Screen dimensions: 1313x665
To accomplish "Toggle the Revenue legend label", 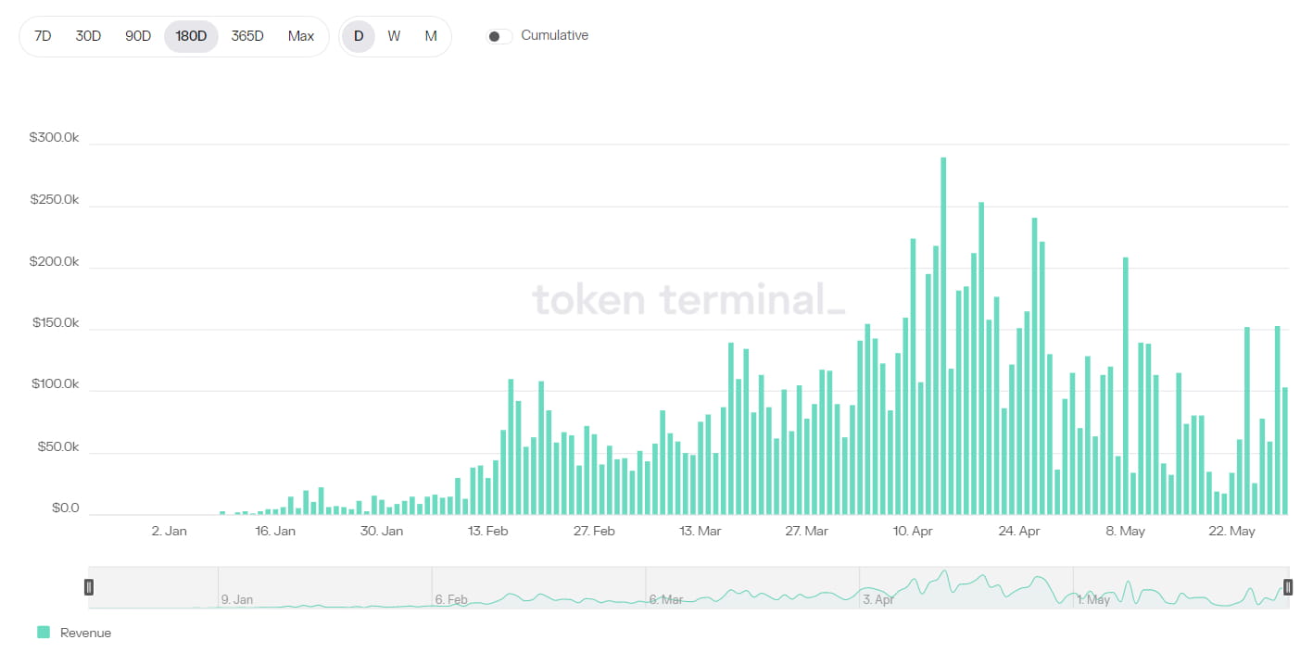I will click(85, 633).
